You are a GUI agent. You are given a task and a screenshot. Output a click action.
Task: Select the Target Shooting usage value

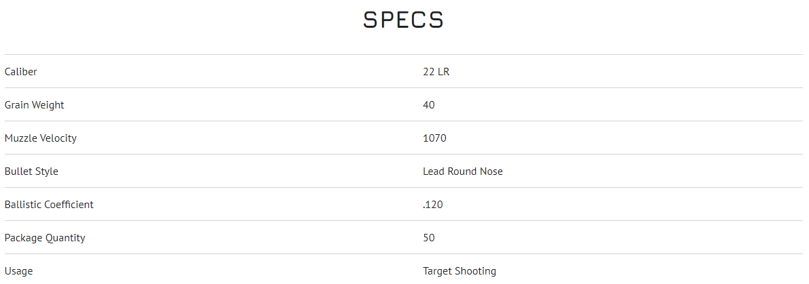459,271
